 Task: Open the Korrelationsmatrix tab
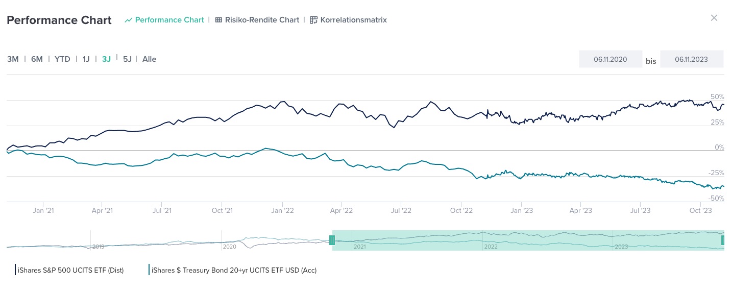click(x=353, y=20)
